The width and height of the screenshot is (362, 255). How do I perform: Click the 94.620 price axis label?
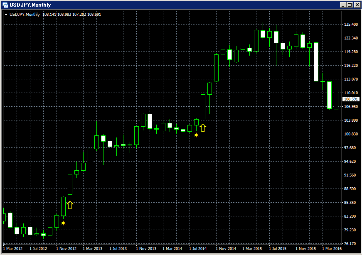pos(350,161)
